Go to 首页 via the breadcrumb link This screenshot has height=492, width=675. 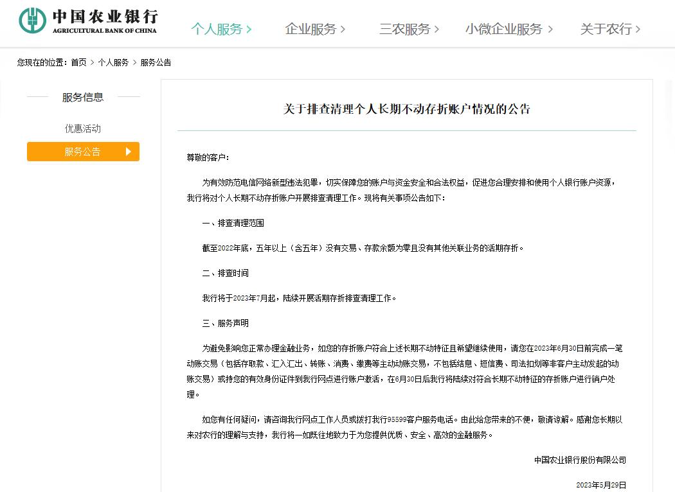click(78, 62)
